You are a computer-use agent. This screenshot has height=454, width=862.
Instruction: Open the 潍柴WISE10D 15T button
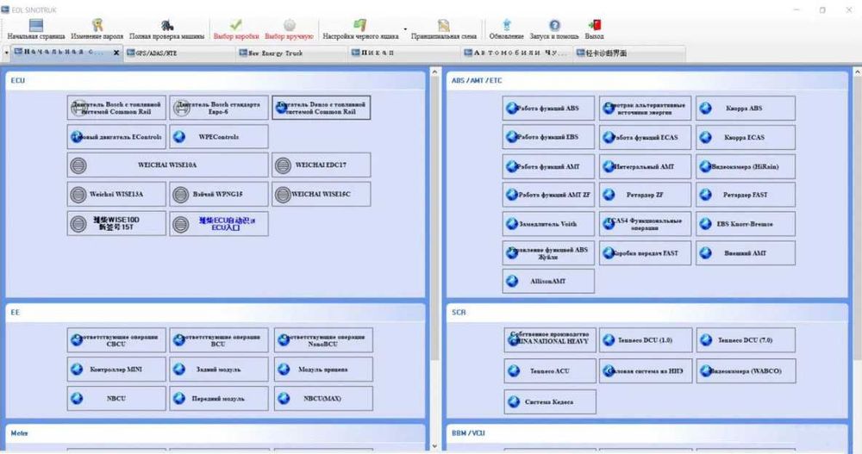116,223
